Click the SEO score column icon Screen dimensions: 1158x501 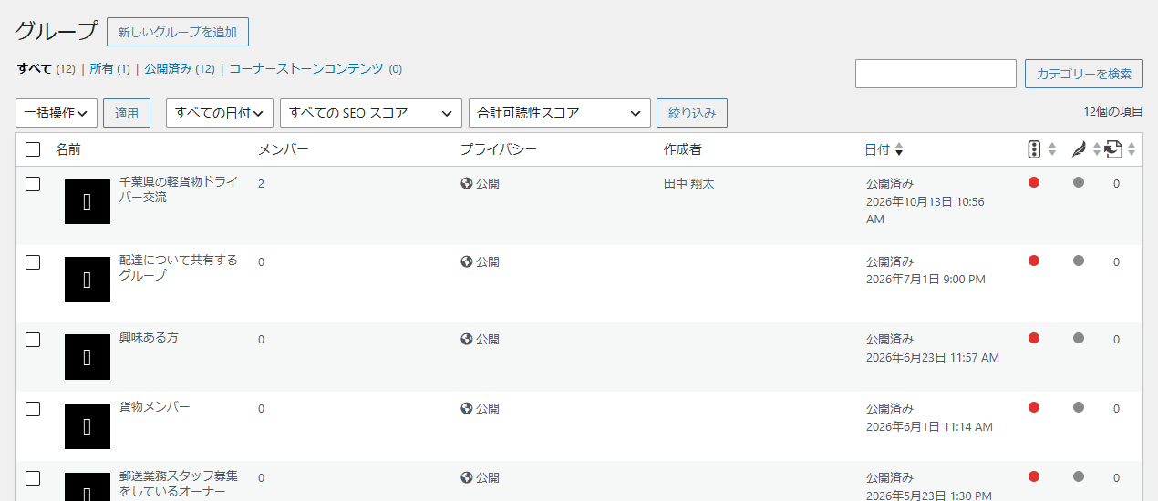point(1034,149)
